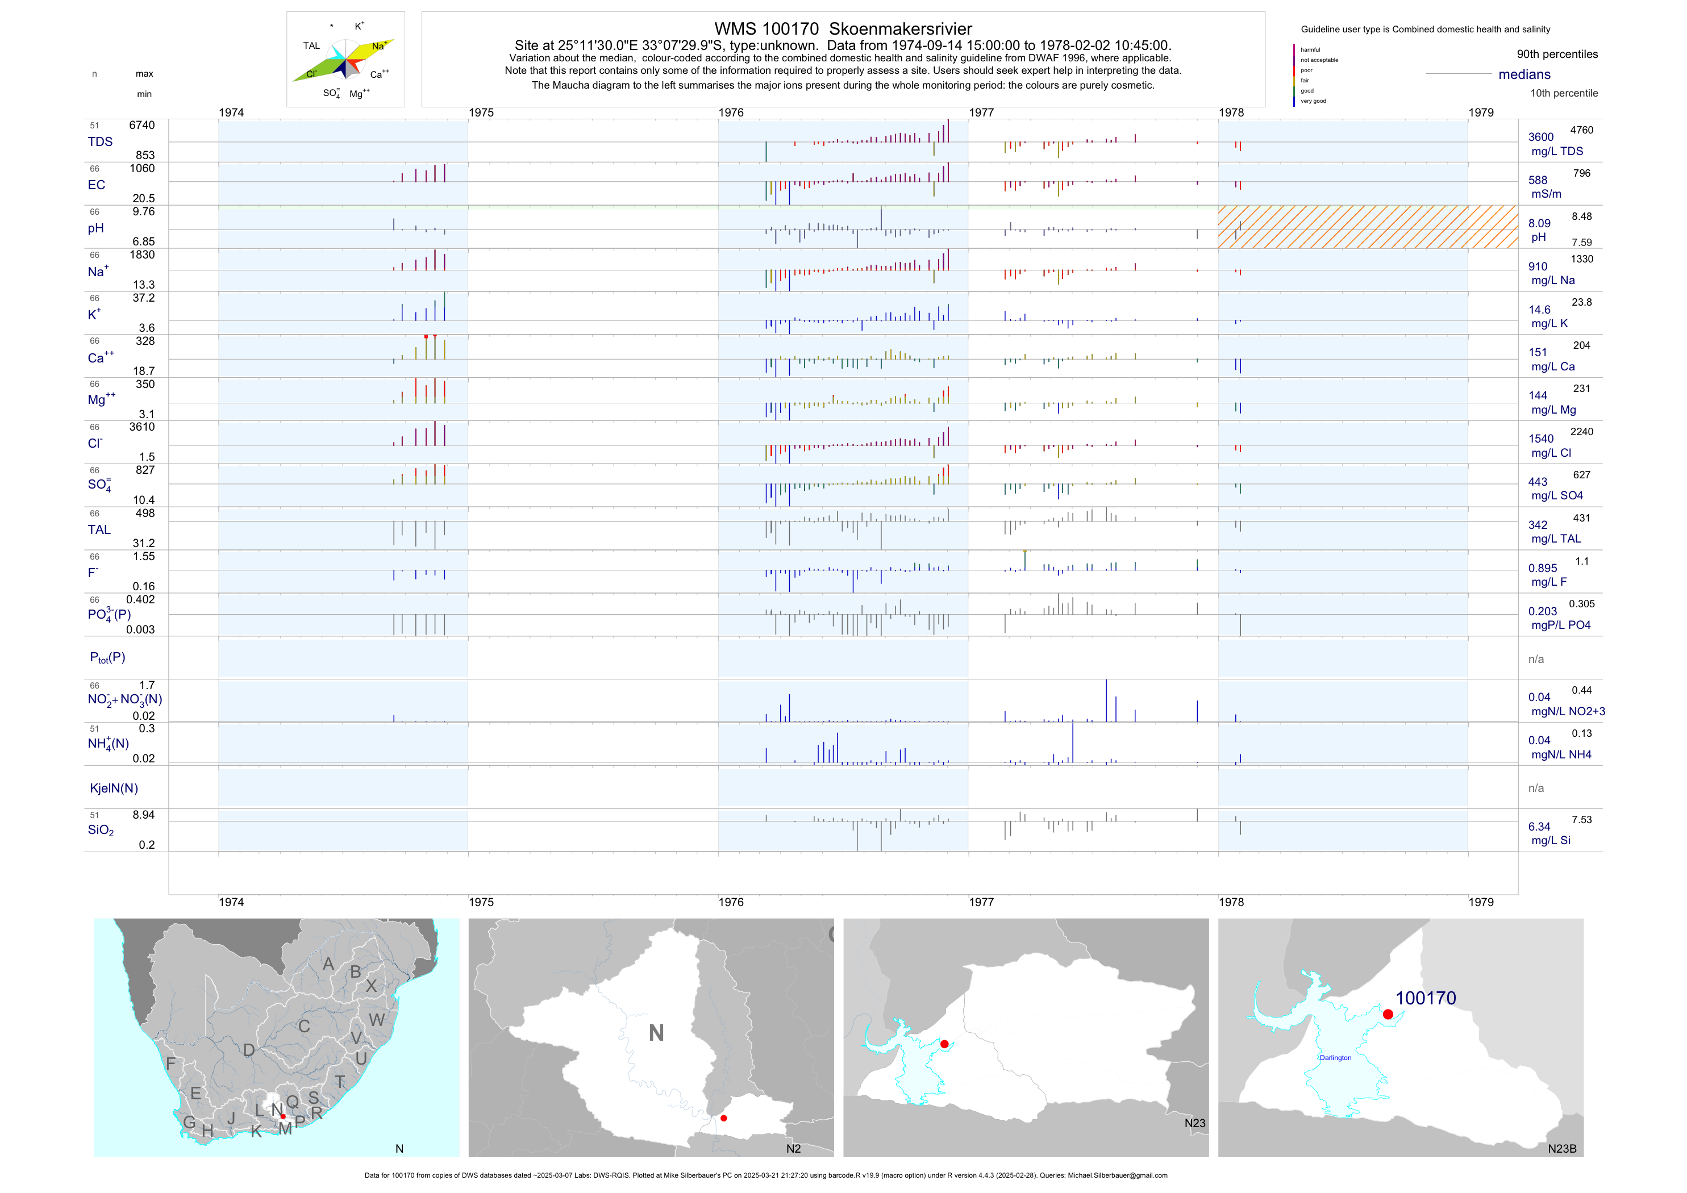This screenshot has width=1687, height=1193.
Task: Click the red marker in the N23 map
Action: tap(944, 1044)
